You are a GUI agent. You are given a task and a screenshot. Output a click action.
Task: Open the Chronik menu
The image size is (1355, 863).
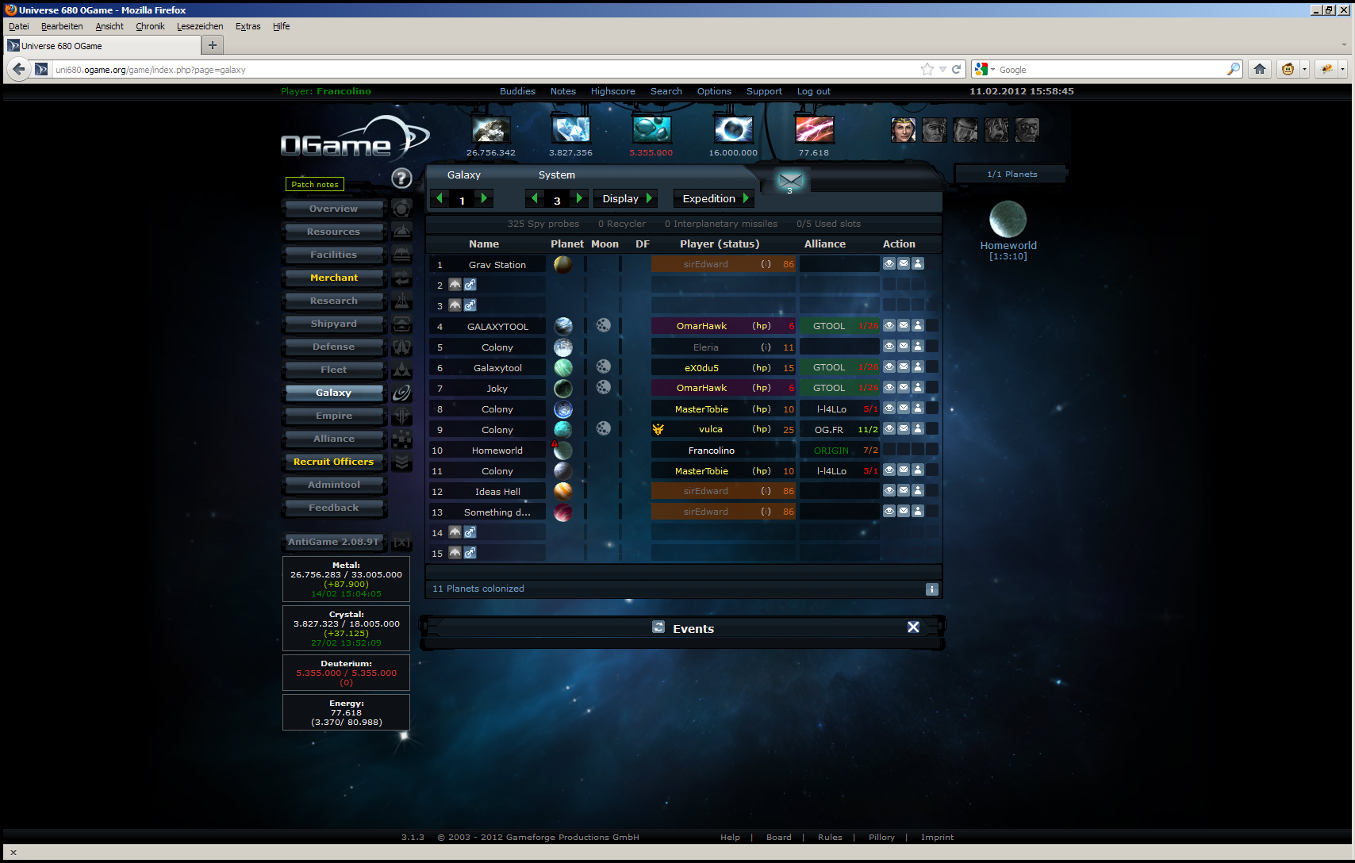(150, 26)
